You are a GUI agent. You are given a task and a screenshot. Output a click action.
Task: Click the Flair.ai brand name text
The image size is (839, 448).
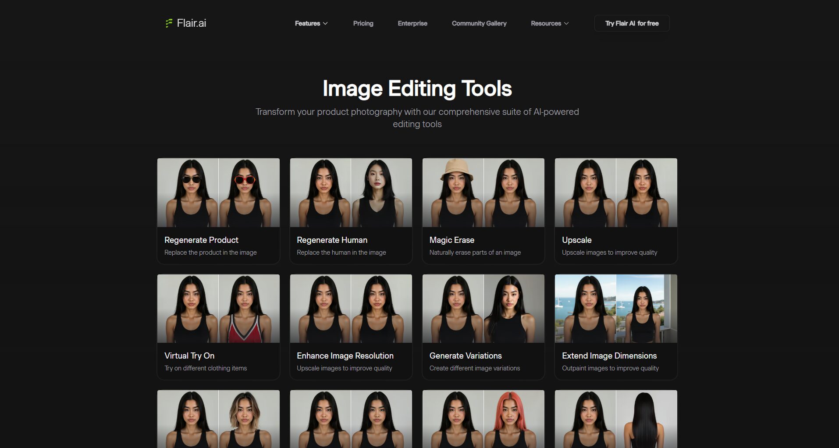click(x=192, y=23)
